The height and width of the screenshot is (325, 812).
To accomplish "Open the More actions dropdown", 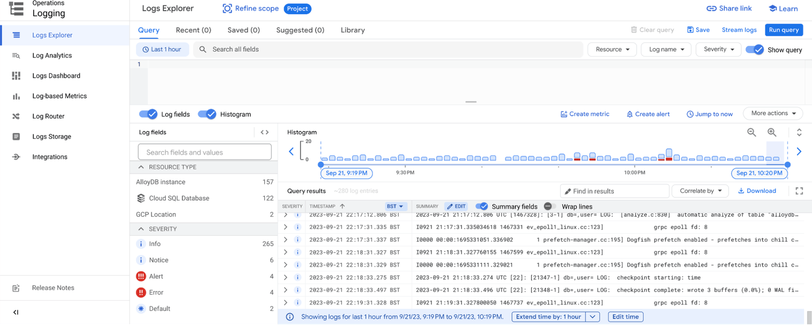I will tap(772, 114).
